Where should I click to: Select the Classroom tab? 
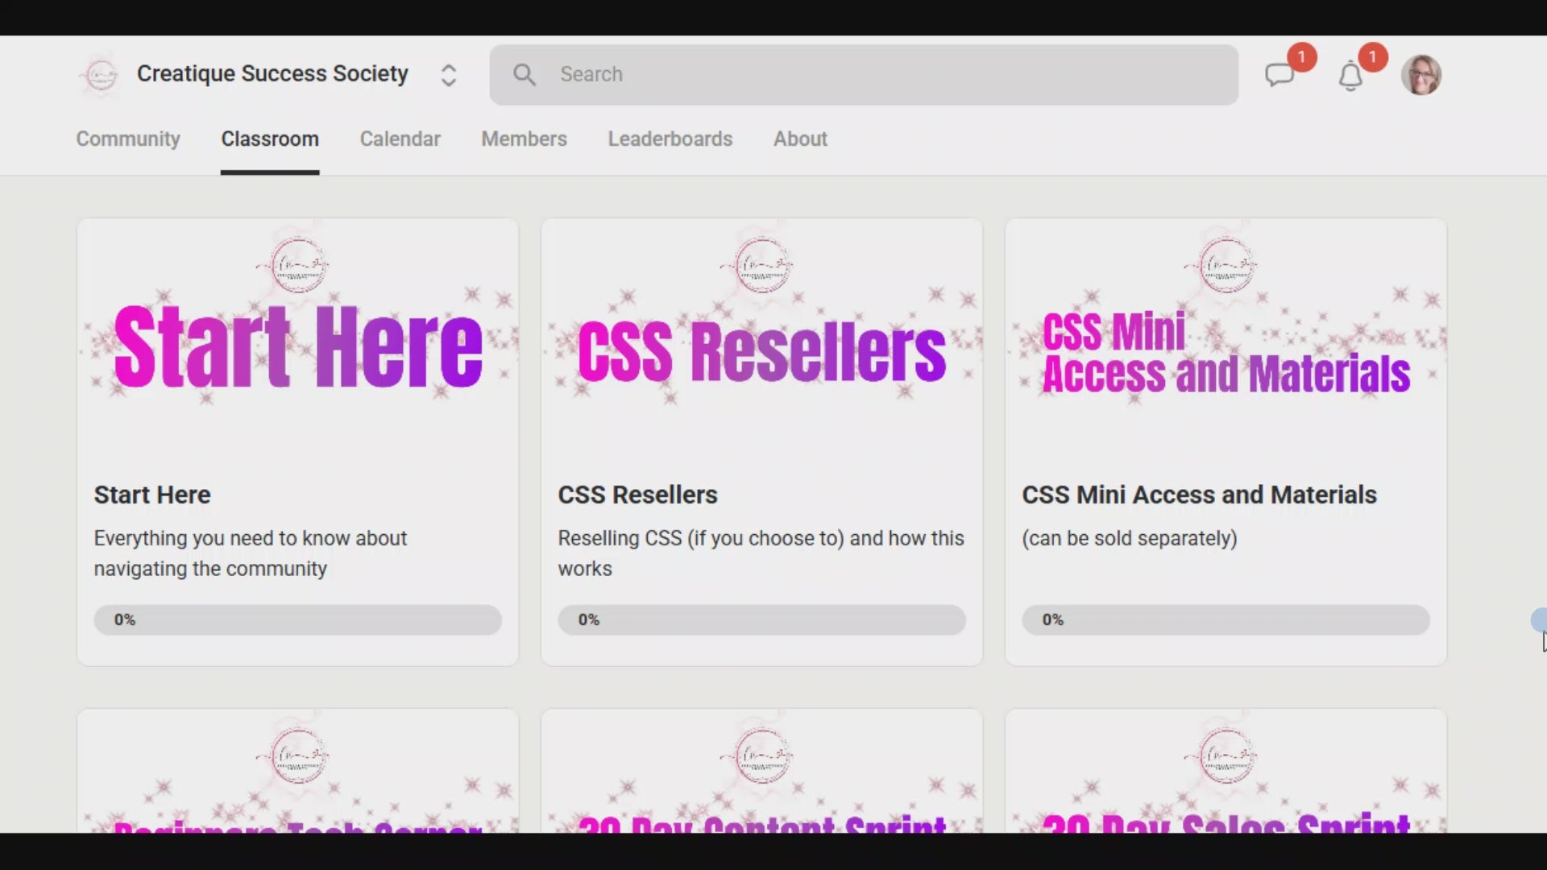click(270, 139)
